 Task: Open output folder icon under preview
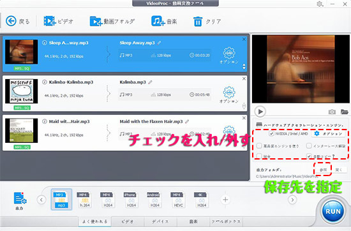click(344, 112)
